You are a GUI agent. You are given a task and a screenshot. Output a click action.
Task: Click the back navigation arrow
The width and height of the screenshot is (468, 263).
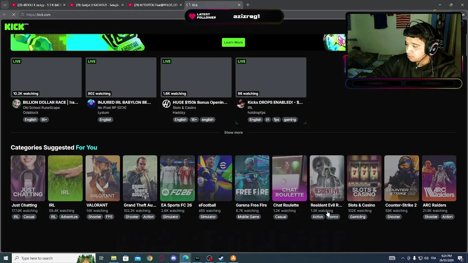tap(4, 15)
